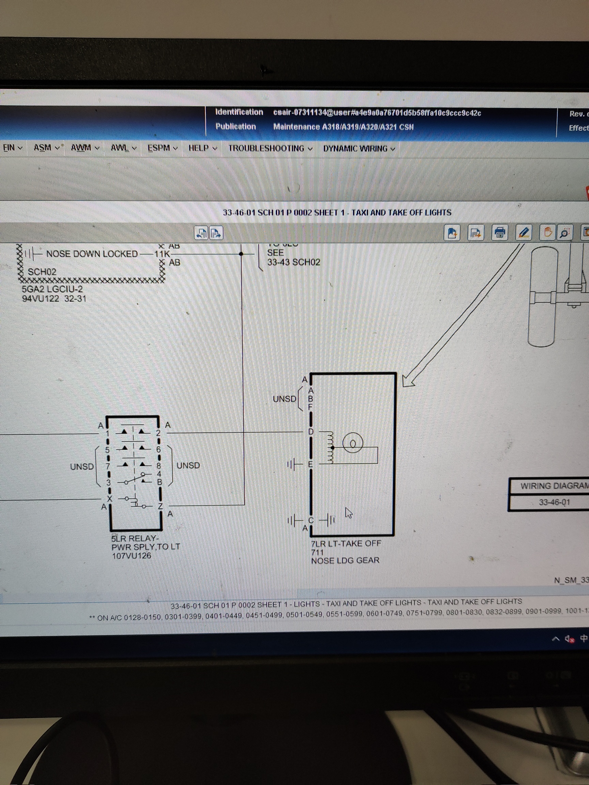The image size is (589, 785).
Task: Activate the hand pan tool
Action: (547, 232)
